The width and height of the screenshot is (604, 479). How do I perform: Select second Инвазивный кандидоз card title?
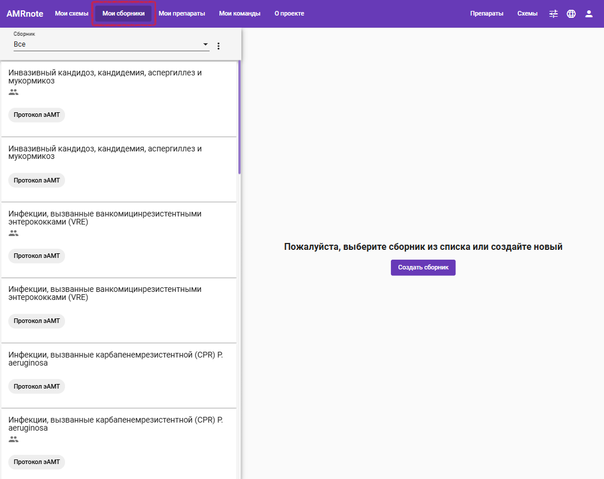tap(105, 153)
